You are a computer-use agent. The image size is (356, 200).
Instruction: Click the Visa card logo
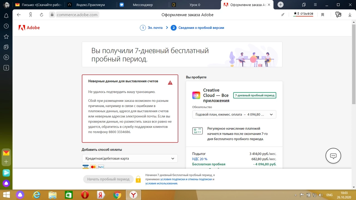[85, 167]
